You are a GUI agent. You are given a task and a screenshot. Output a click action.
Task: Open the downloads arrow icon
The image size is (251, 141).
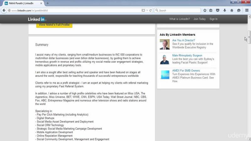pos(225,10)
